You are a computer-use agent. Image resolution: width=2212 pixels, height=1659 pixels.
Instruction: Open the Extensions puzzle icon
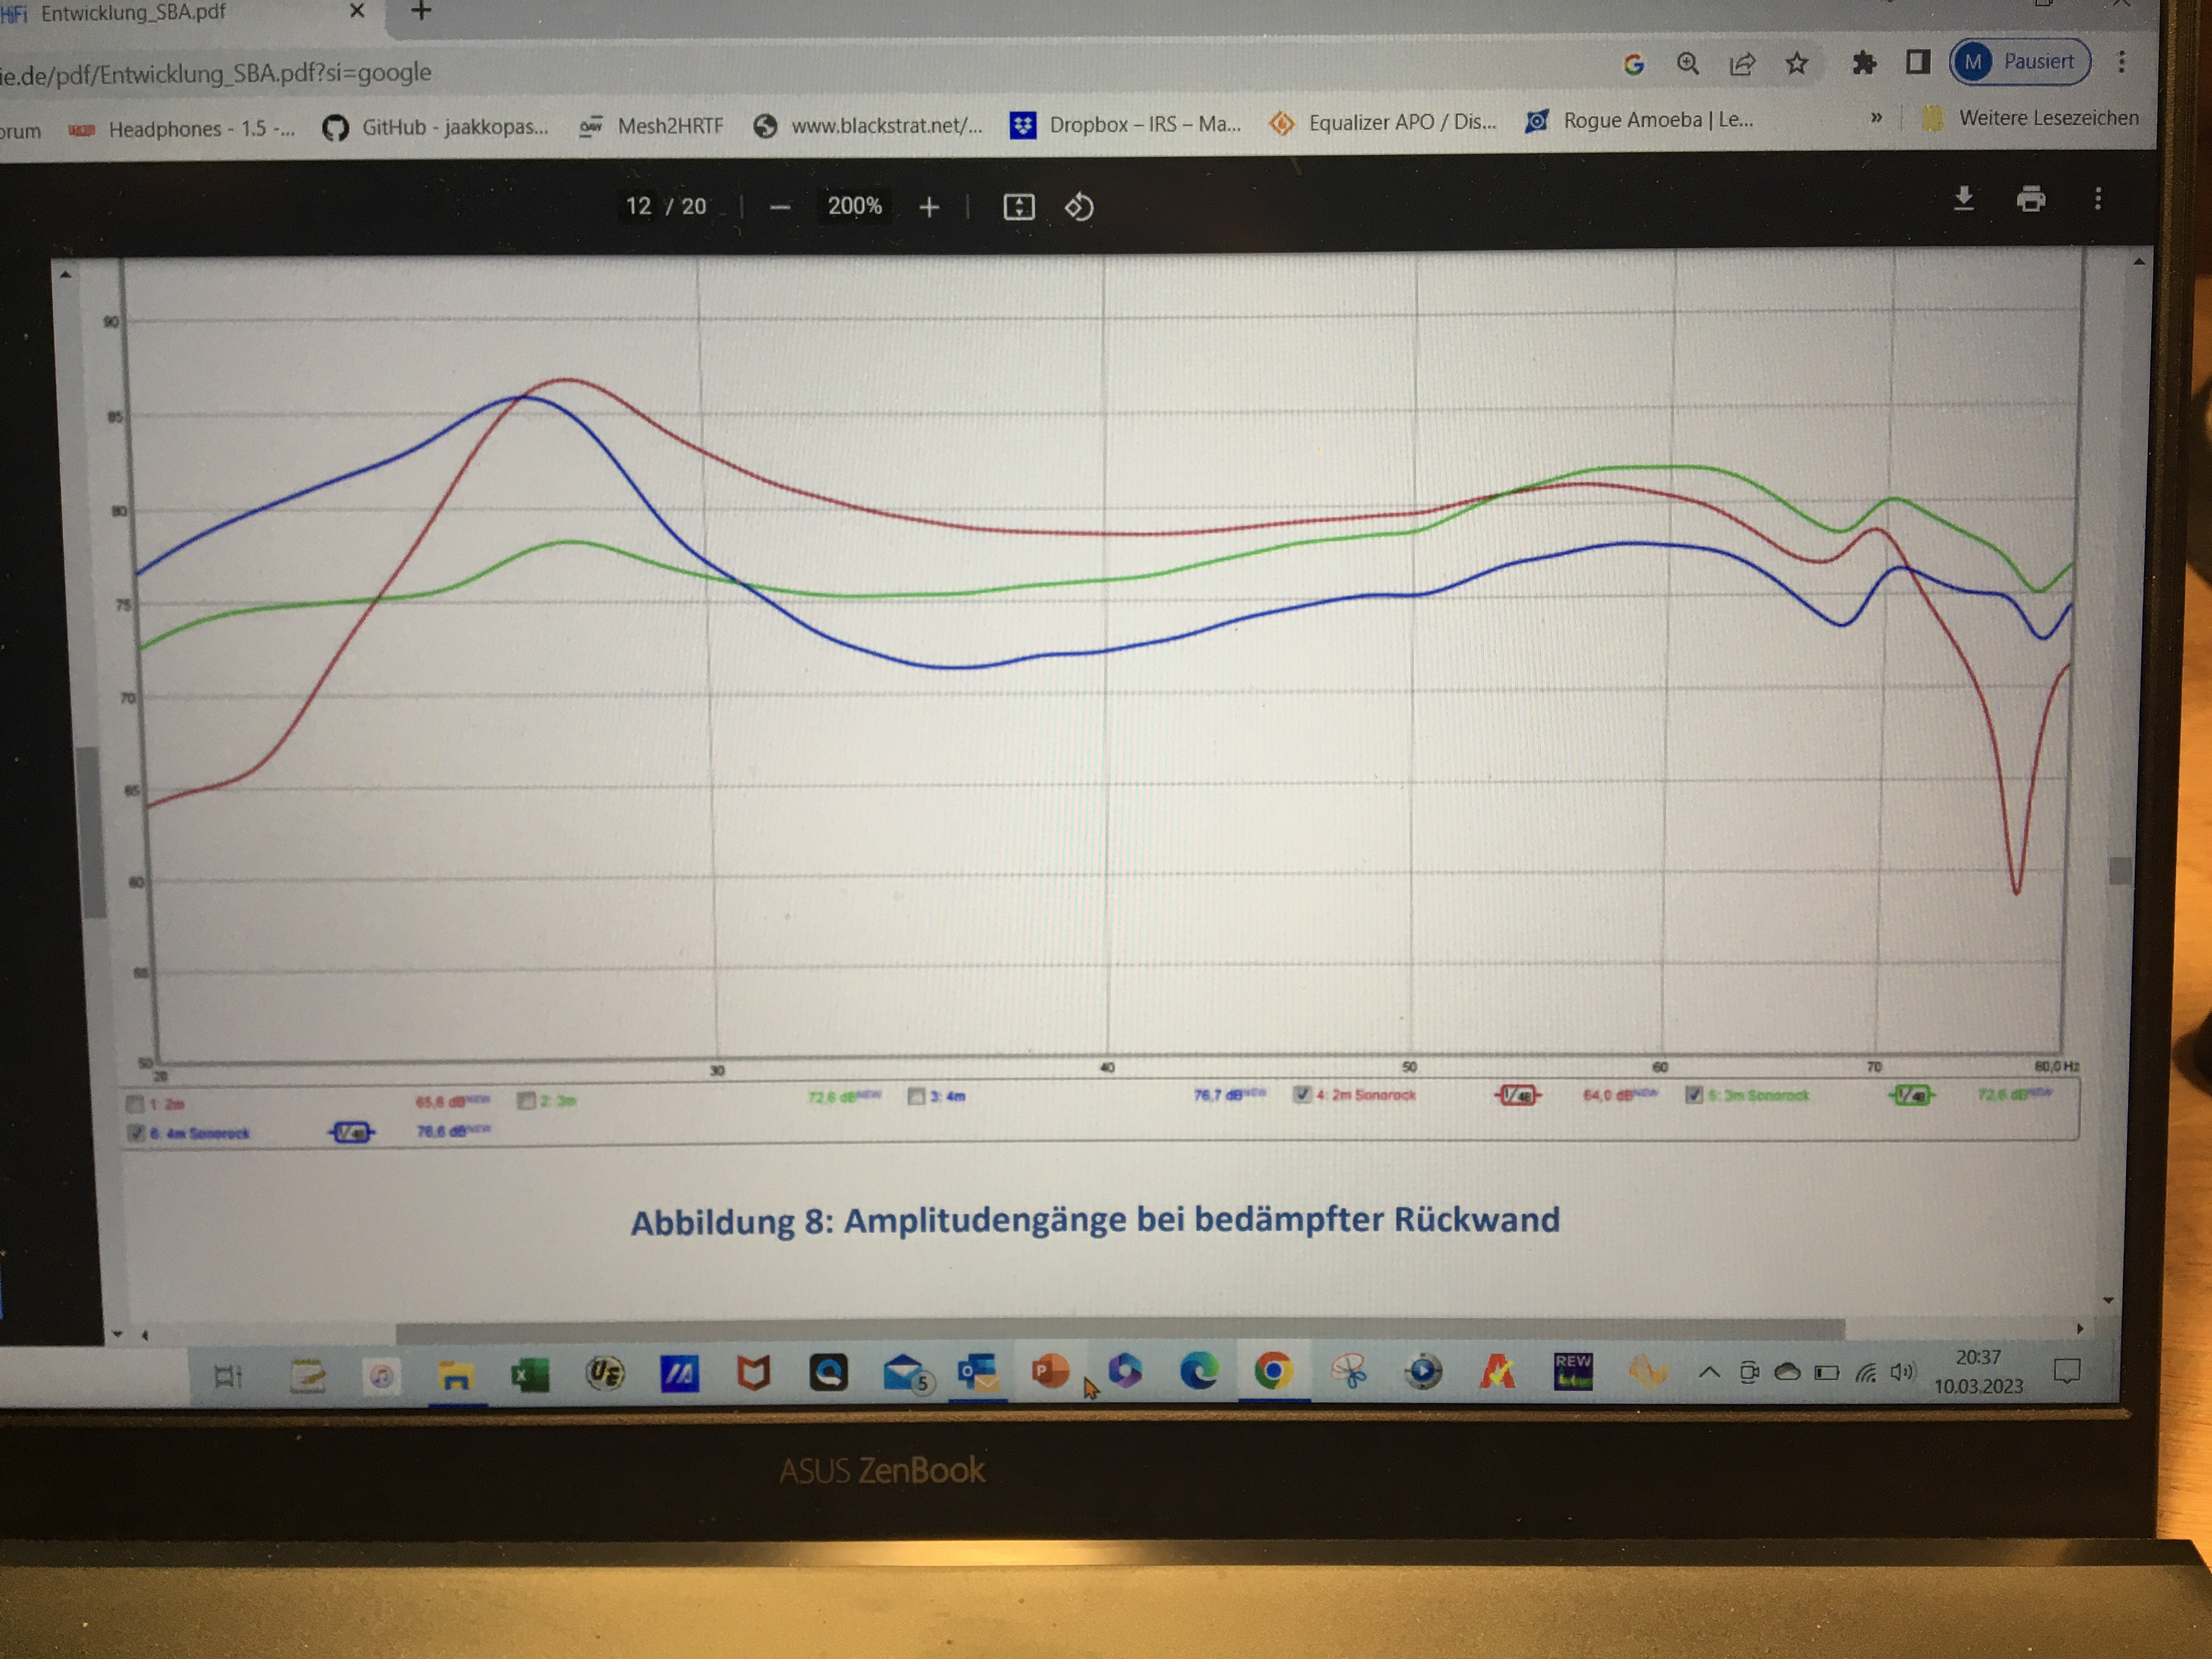[1864, 63]
